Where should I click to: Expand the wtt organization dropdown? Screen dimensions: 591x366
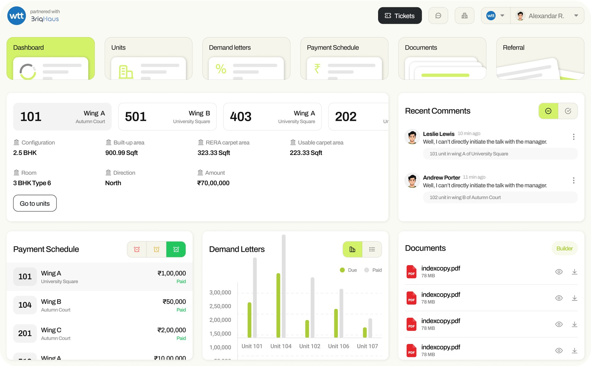click(x=496, y=16)
